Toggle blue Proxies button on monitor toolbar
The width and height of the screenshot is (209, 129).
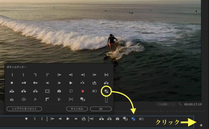coord(133,119)
